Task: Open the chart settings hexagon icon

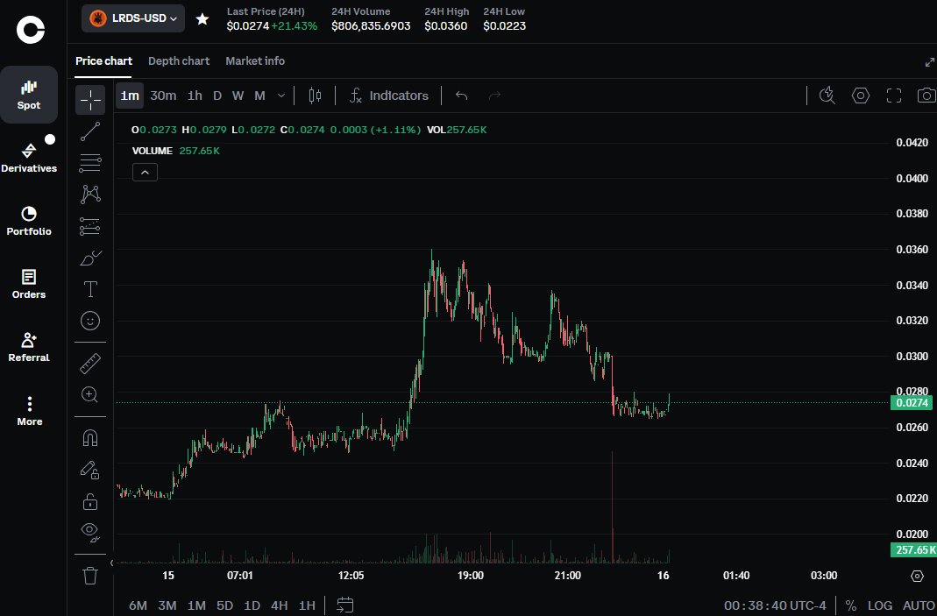Action: 861,96
